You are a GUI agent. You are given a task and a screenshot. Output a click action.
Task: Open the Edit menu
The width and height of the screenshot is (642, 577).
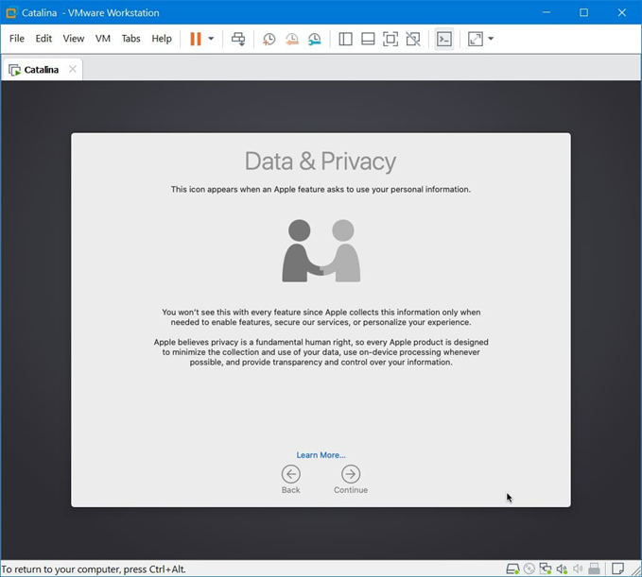[43, 39]
